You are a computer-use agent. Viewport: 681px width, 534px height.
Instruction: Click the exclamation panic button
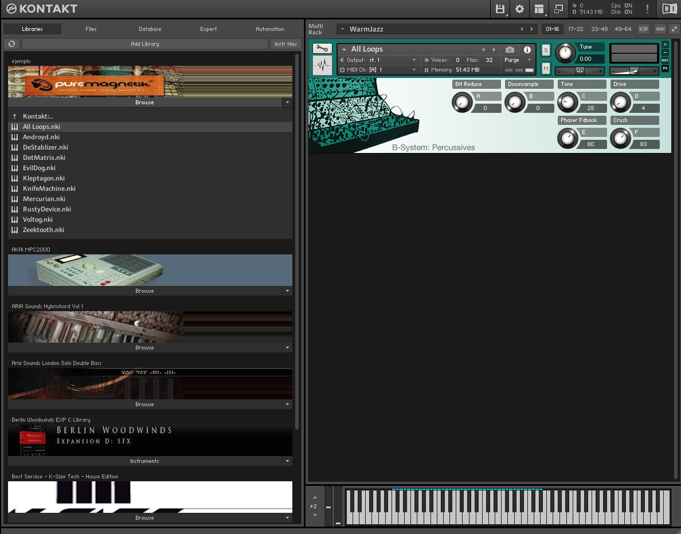click(647, 9)
